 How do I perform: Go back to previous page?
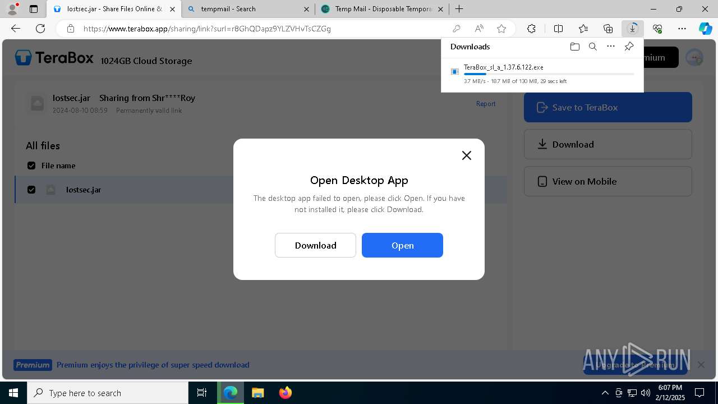click(x=16, y=29)
